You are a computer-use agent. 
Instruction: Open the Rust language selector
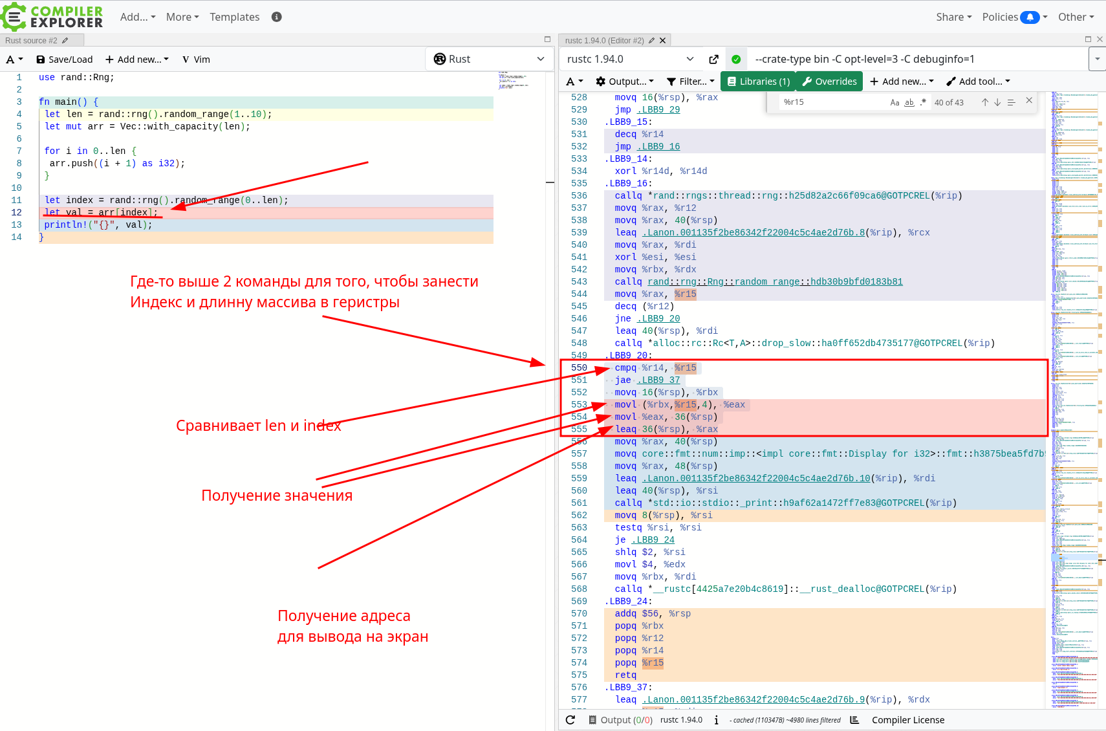click(489, 59)
